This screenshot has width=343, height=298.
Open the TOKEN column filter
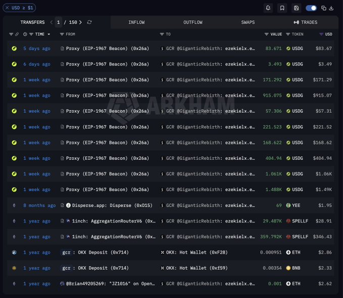(288, 34)
